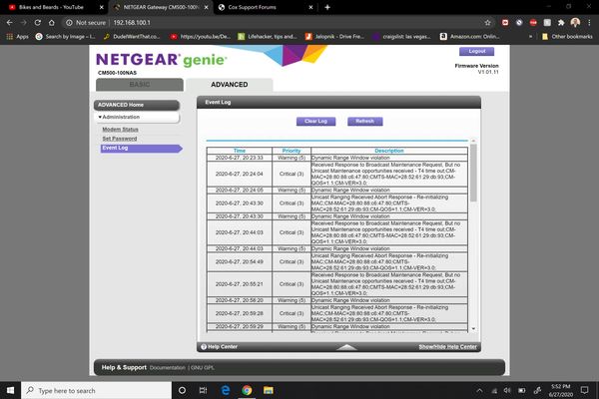Open Cortana circle icon in taskbar
The width and height of the screenshot is (599, 399).
coord(183,390)
